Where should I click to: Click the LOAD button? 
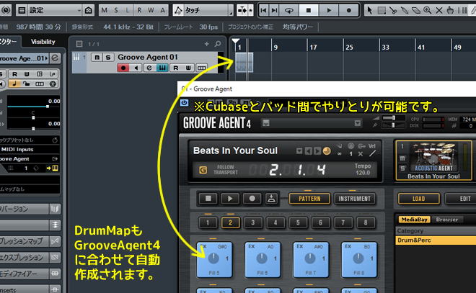point(418,199)
